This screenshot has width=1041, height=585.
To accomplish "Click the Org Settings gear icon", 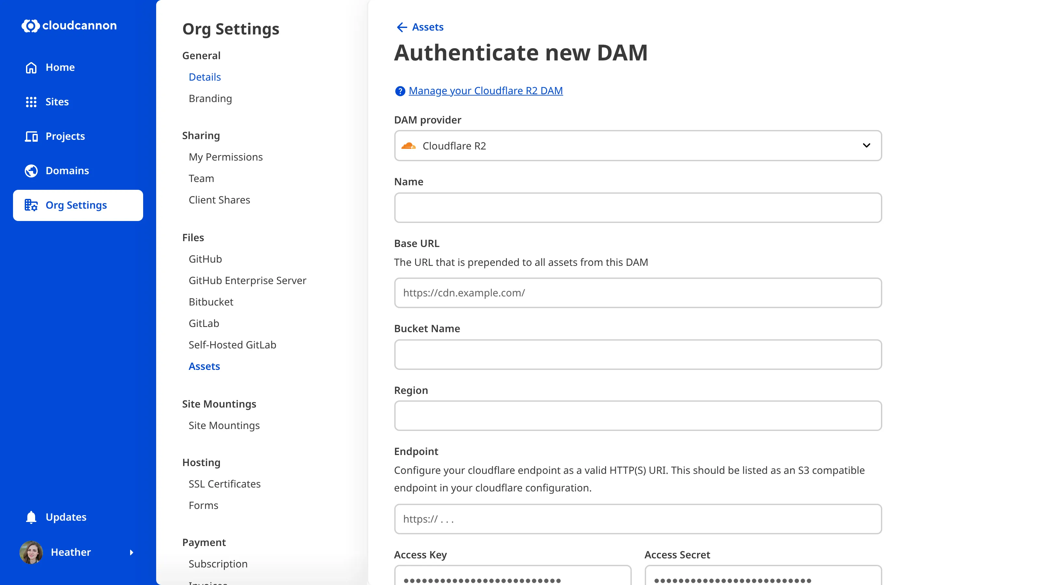I will click(x=31, y=205).
